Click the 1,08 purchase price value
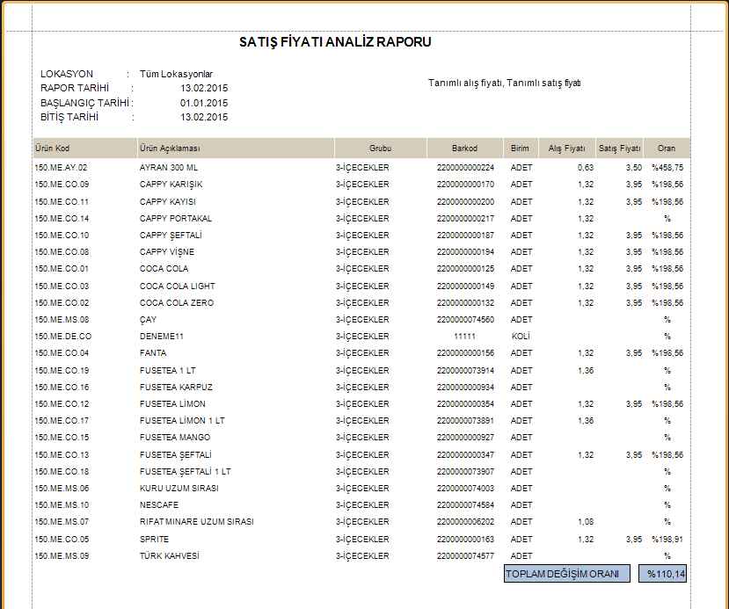Screen dimensions: 729x609 (x=586, y=522)
